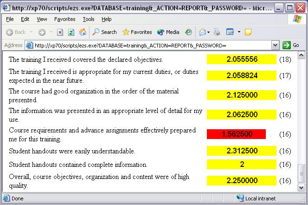Click 'Course requirements and advance assignments' statement
The height and width of the screenshot is (205, 308).
click(103, 134)
